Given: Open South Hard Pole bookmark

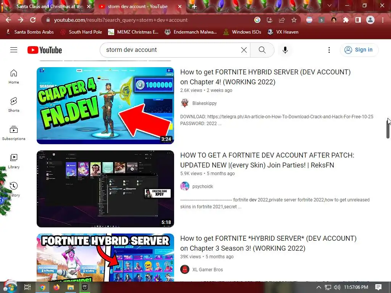Looking at the screenshot, I should (82, 32).
